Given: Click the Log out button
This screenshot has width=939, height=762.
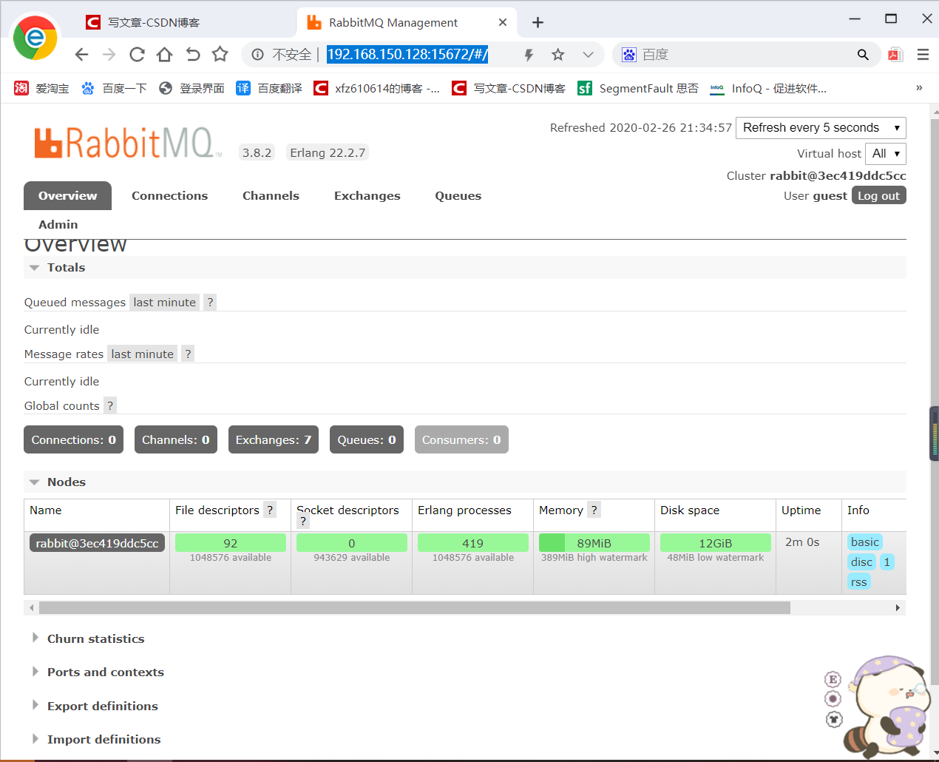Looking at the screenshot, I should (x=878, y=195).
